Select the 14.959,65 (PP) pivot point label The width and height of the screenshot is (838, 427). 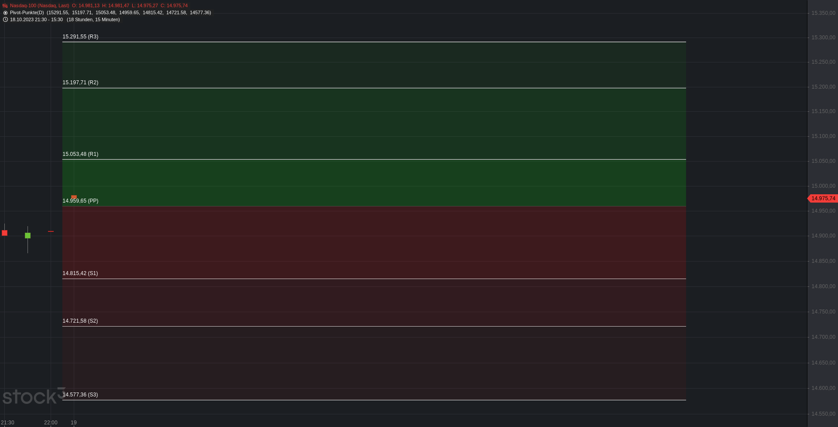pos(80,201)
